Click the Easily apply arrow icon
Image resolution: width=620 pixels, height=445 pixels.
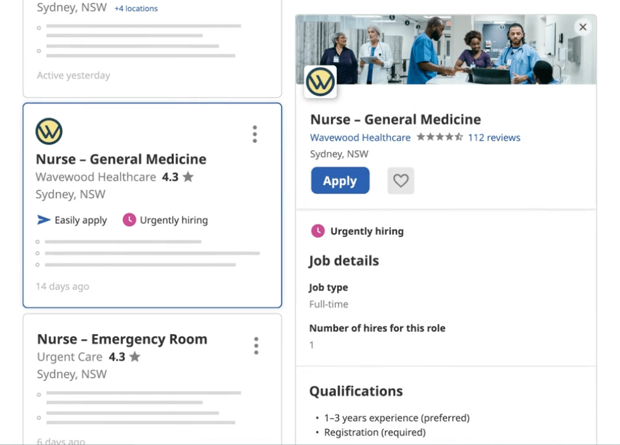pyautogui.click(x=44, y=220)
